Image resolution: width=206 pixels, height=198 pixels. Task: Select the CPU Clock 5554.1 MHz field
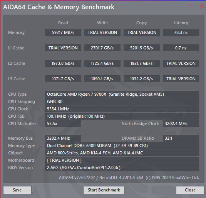122,109
